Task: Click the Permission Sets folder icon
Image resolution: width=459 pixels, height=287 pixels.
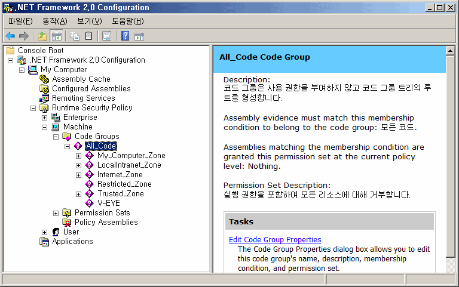Action: [67, 213]
